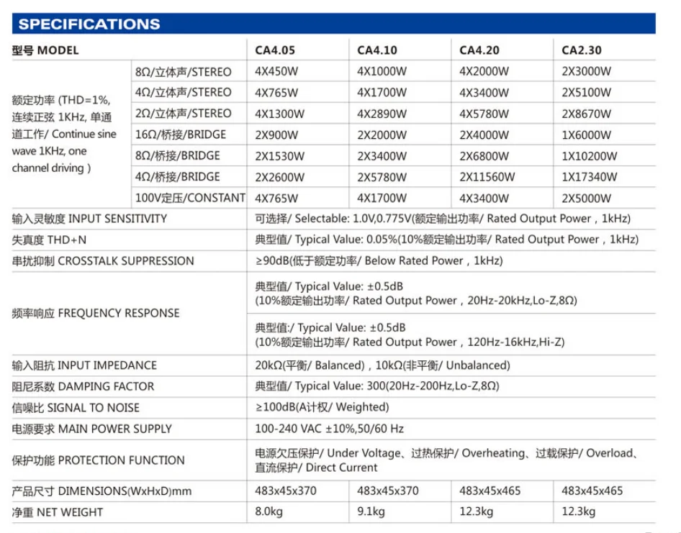Click the SPECIFICATIONS header title
This screenshot has height=533, width=681.
(89, 24)
